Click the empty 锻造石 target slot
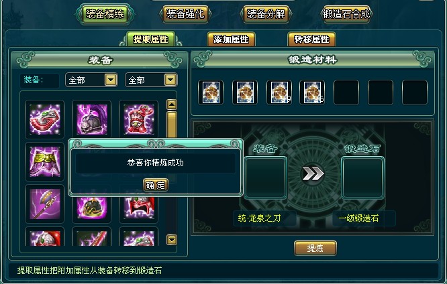Image resolution: width=447 pixels, height=284 pixels. pos(362,177)
